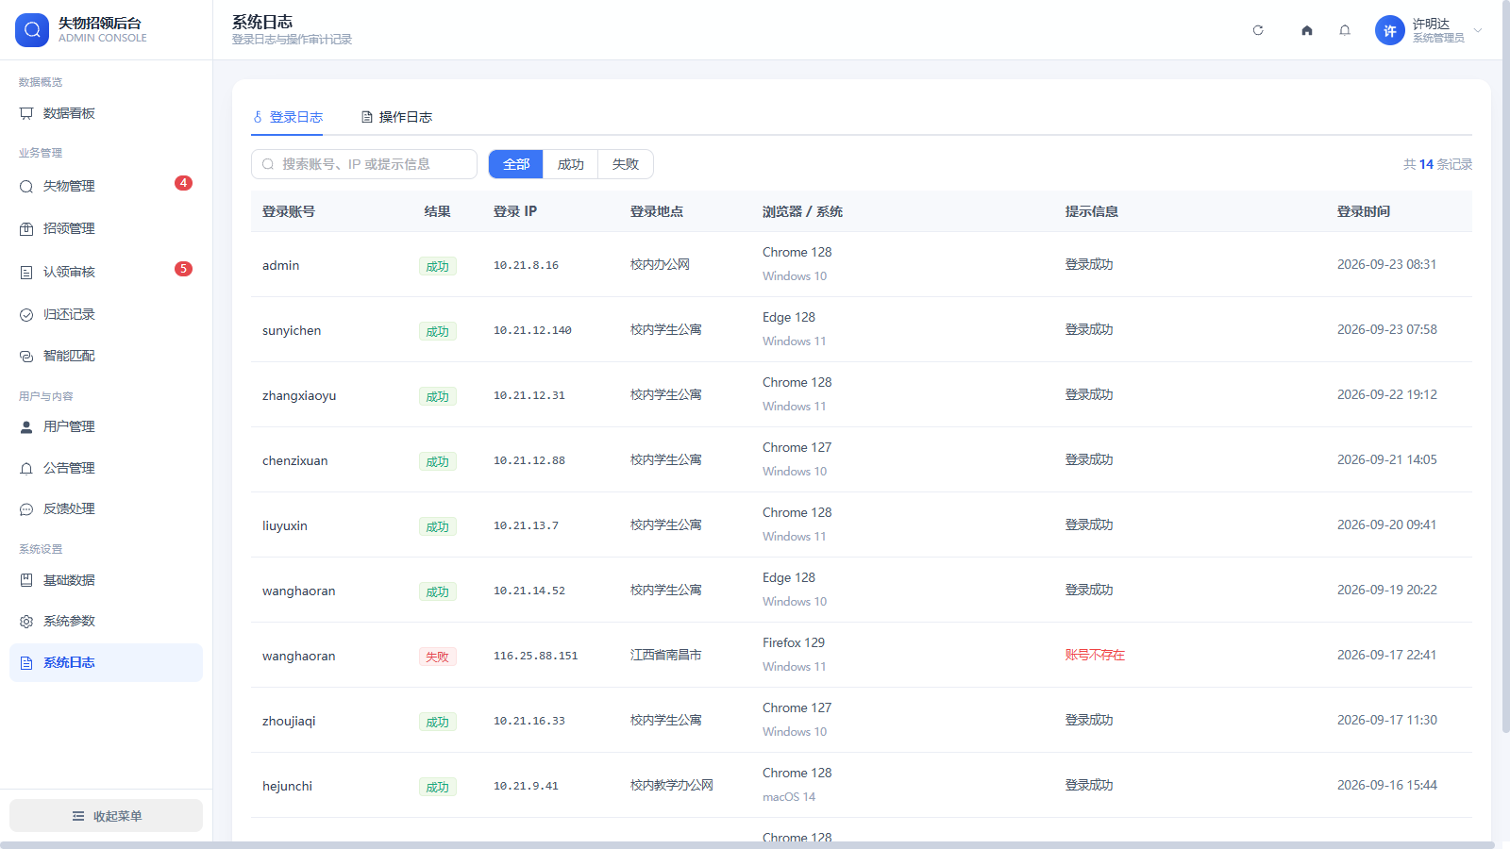The image size is (1510, 849).
Task: Filter login logs by 成功
Action: click(x=570, y=164)
